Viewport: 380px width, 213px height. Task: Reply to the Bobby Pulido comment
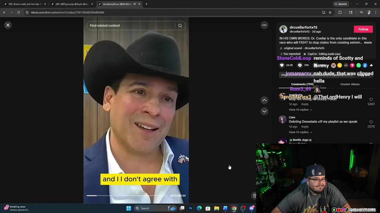tap(305, 104)
